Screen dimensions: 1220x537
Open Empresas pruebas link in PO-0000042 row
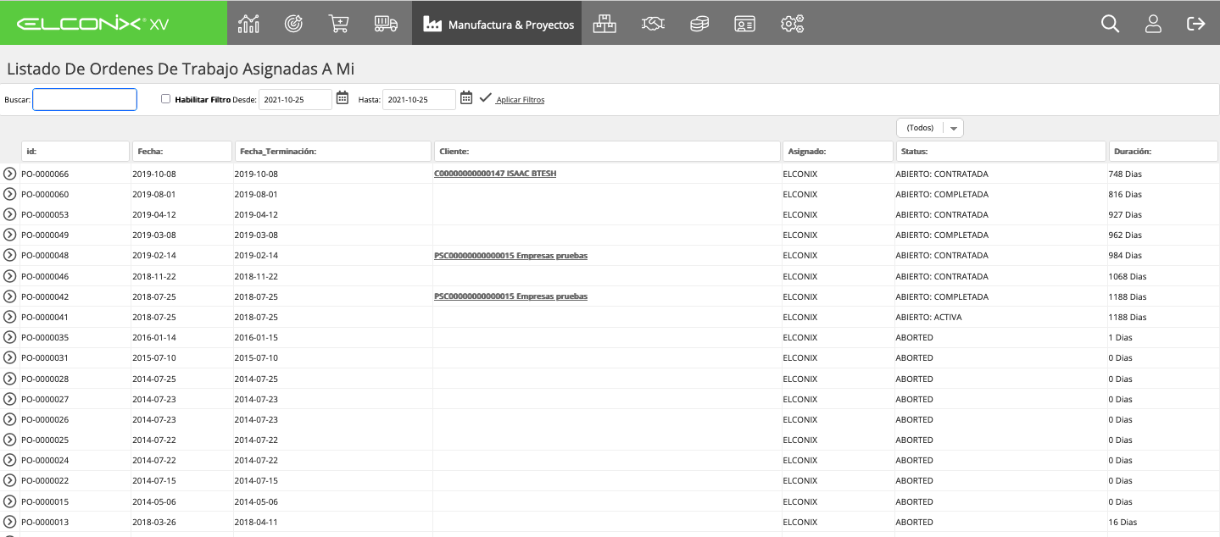click(510, 296)
